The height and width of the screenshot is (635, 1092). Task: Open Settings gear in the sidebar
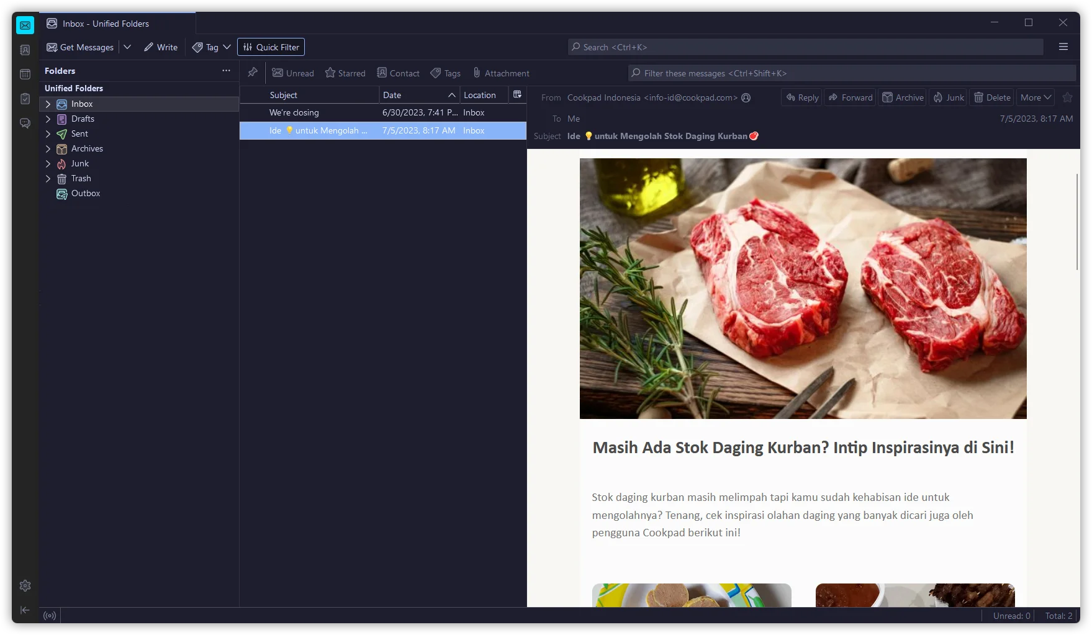point(25,585)
